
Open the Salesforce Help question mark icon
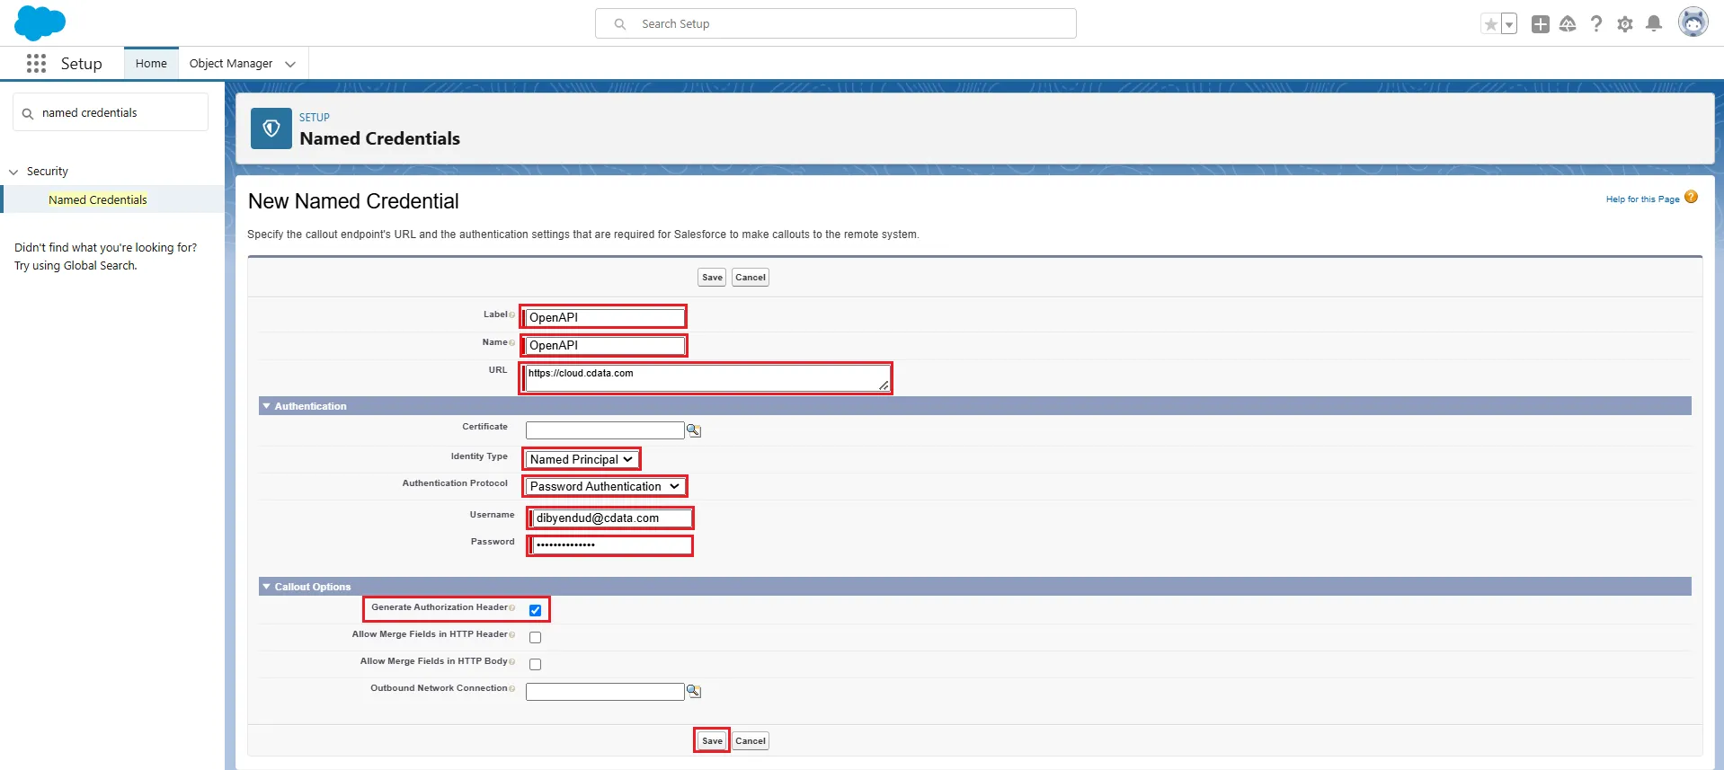pos(1596,24)
